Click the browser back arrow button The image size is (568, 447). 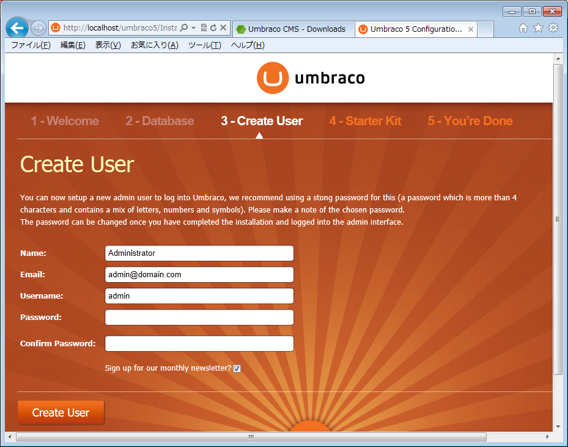[x=17, y=28]
